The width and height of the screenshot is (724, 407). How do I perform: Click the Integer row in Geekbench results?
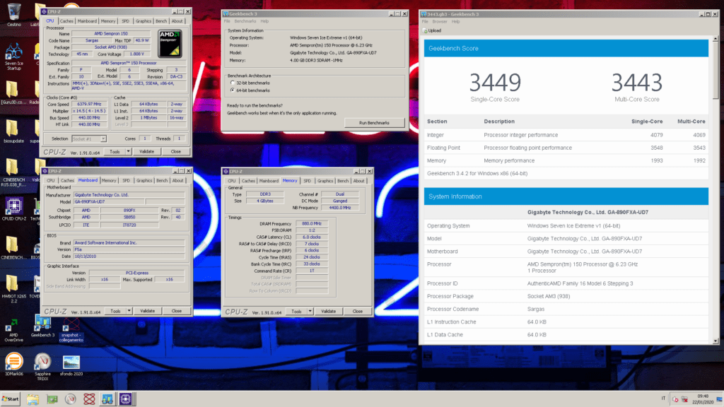[566, 135]
